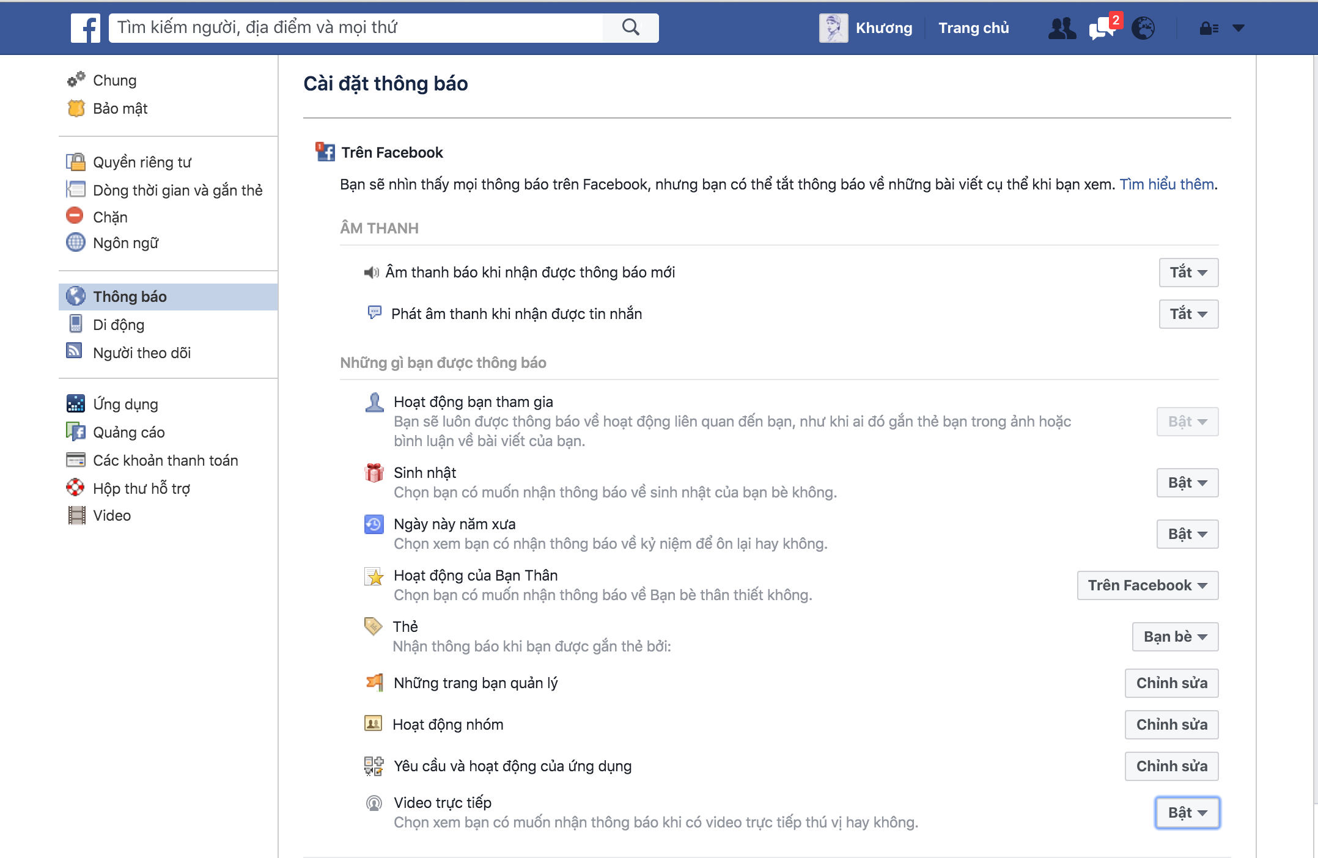Open Ngôn ngữ settings via globe icon

(75, 243)
